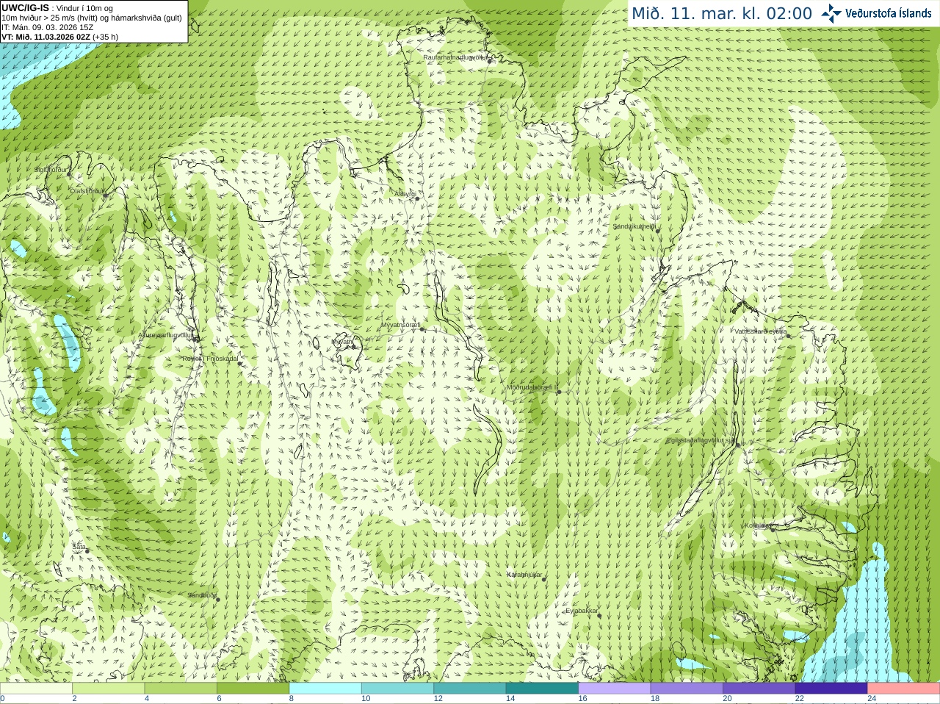Screen dimensions: 940x704
Task: Click the Mývatnsöræfi station dot
Action: pyautogui.click(x=422, y=328)
